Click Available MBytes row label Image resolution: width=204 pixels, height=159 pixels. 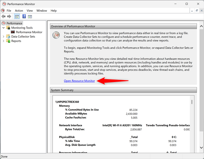[76, 113]
